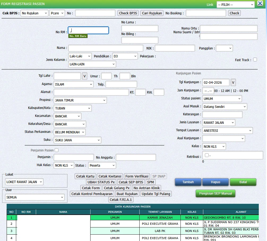This screenshot has height=241, width=267.
Task: Open the Agama ISLAM dropdown
Action: [74, 84]
